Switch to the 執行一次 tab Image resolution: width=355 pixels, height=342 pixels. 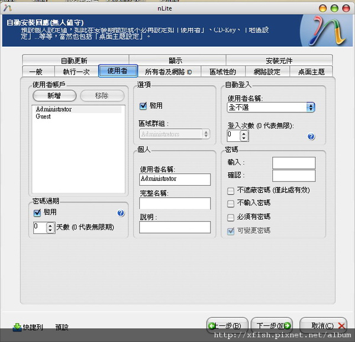tap(76, 72)
